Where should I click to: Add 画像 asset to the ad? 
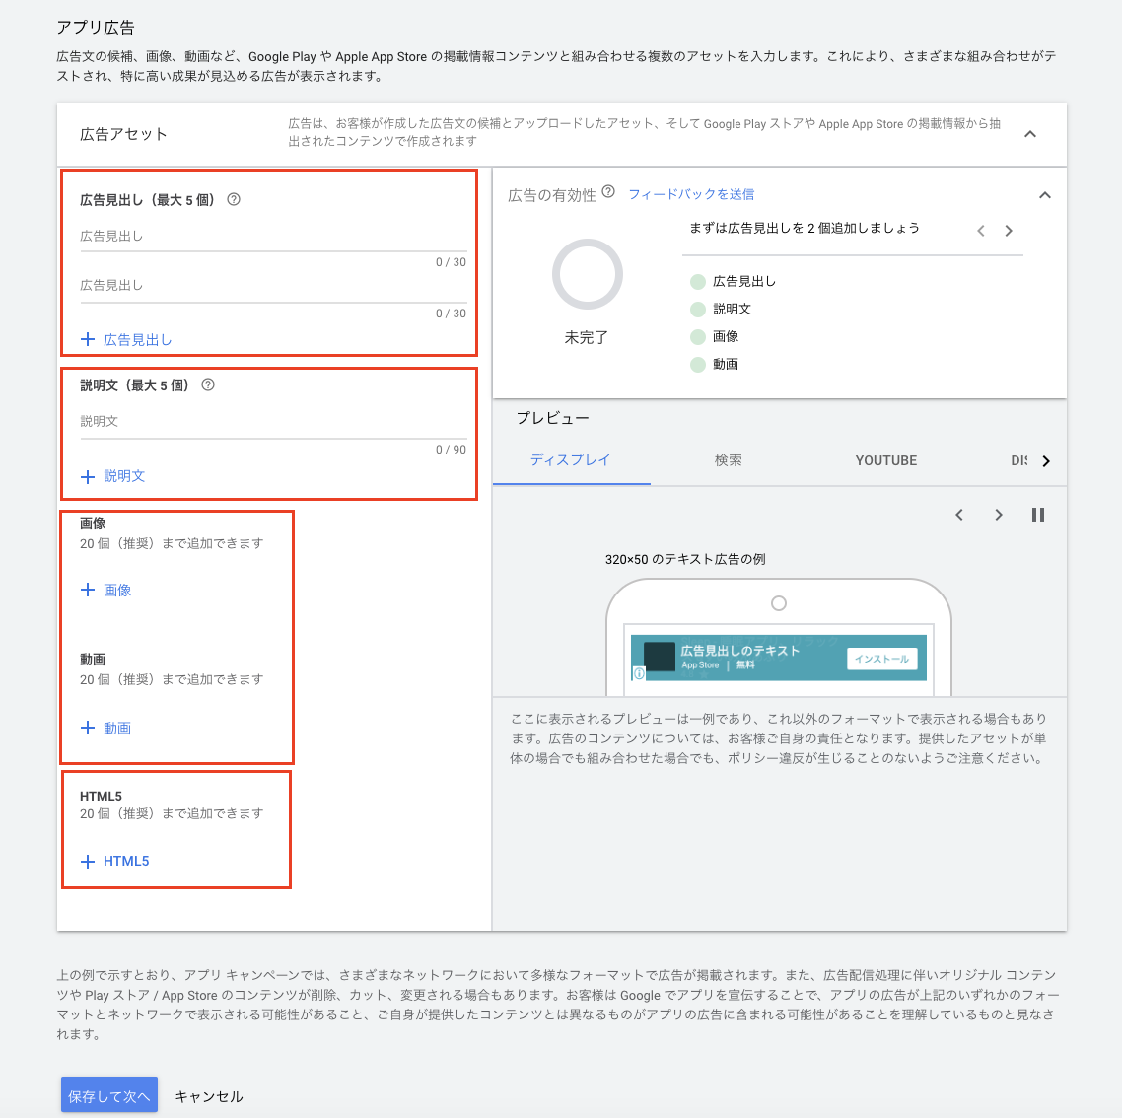tap(106, 591)
